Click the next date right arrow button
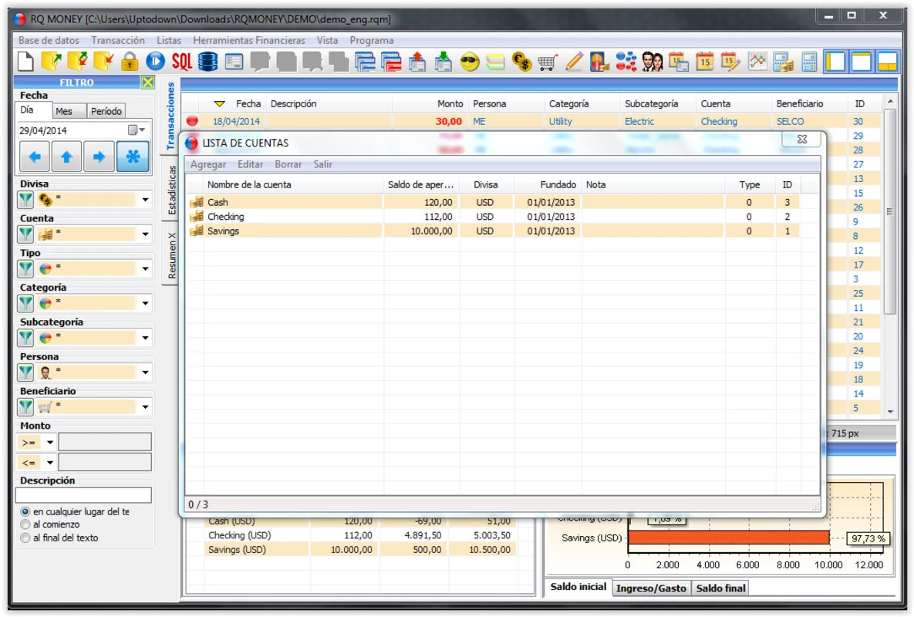This screenshot has width=914, height=617. tap(99, 157)
